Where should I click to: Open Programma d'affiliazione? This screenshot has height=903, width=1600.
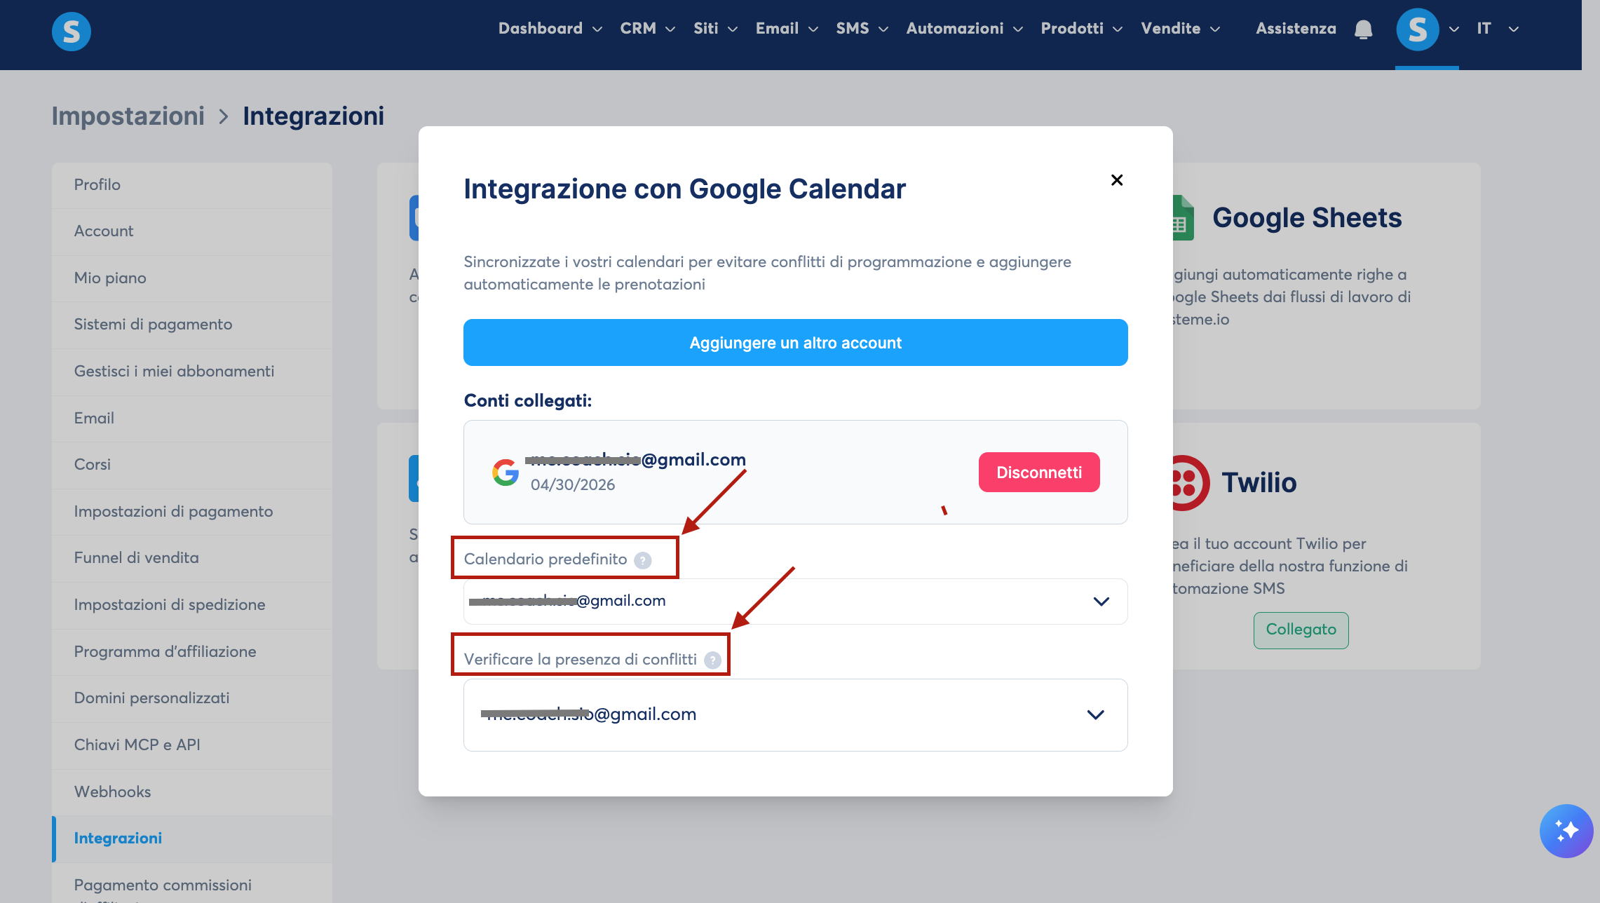point(192,652)
